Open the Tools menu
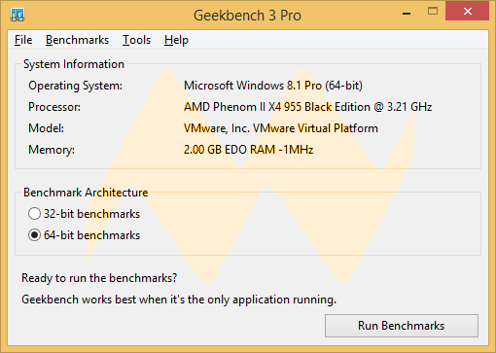Screen dimensions: 496x353 pyautogui.click(x=136, y=40)
